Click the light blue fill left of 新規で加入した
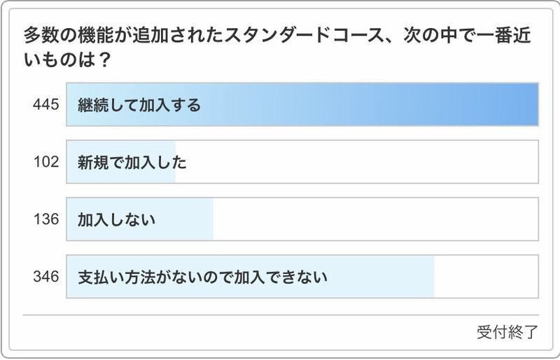The height and width of the screenshot is (360, 560). tap(72, 162)
